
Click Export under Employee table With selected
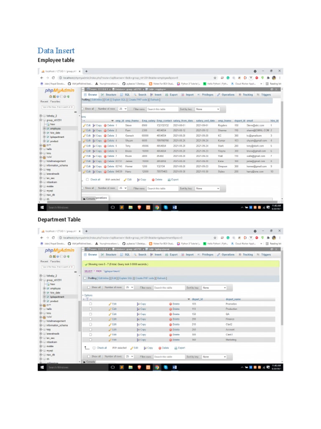pyautogui.click(x=173, y=180)
